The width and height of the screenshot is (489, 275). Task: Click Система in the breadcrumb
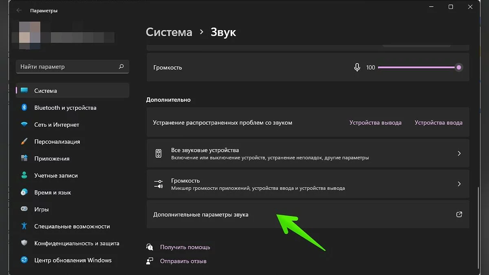[x=169, y=32]
